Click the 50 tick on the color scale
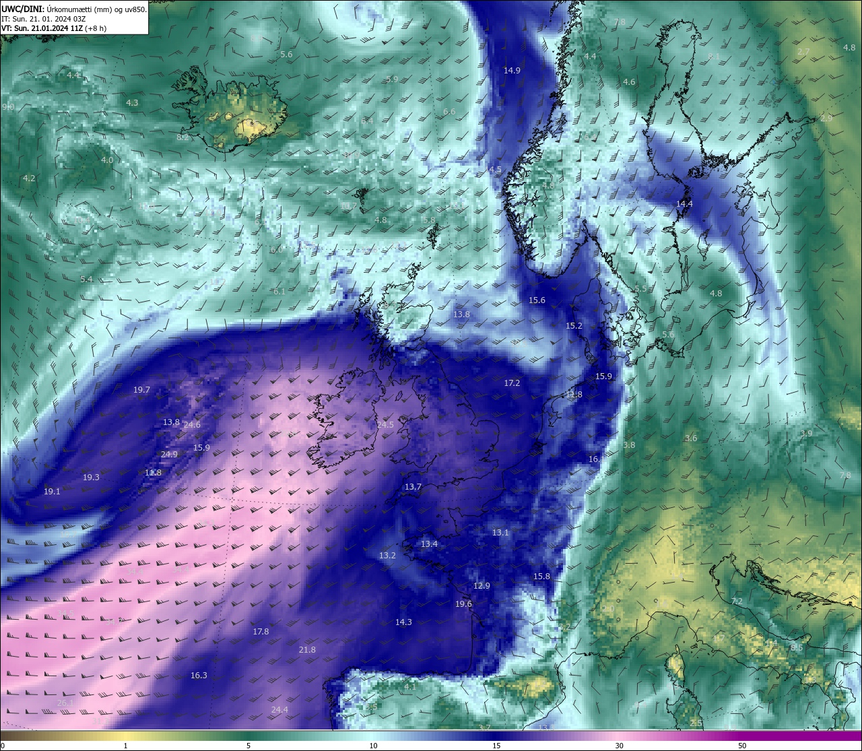Viewport: 862px width, 751px height. pyautogui.click(x=742, y=746)
